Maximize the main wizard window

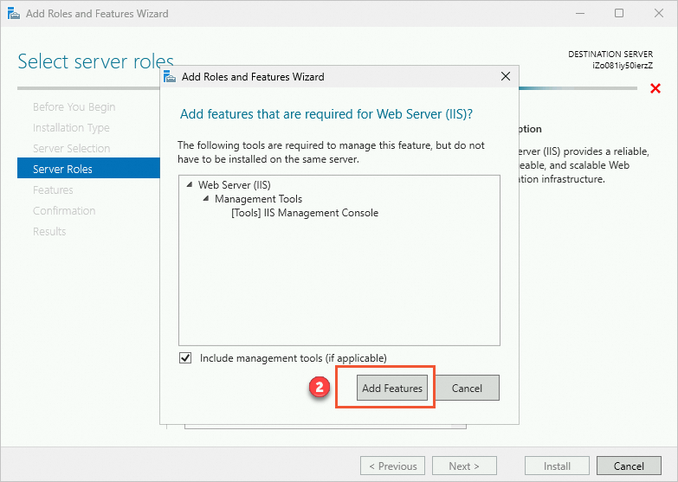pos(619,13)
